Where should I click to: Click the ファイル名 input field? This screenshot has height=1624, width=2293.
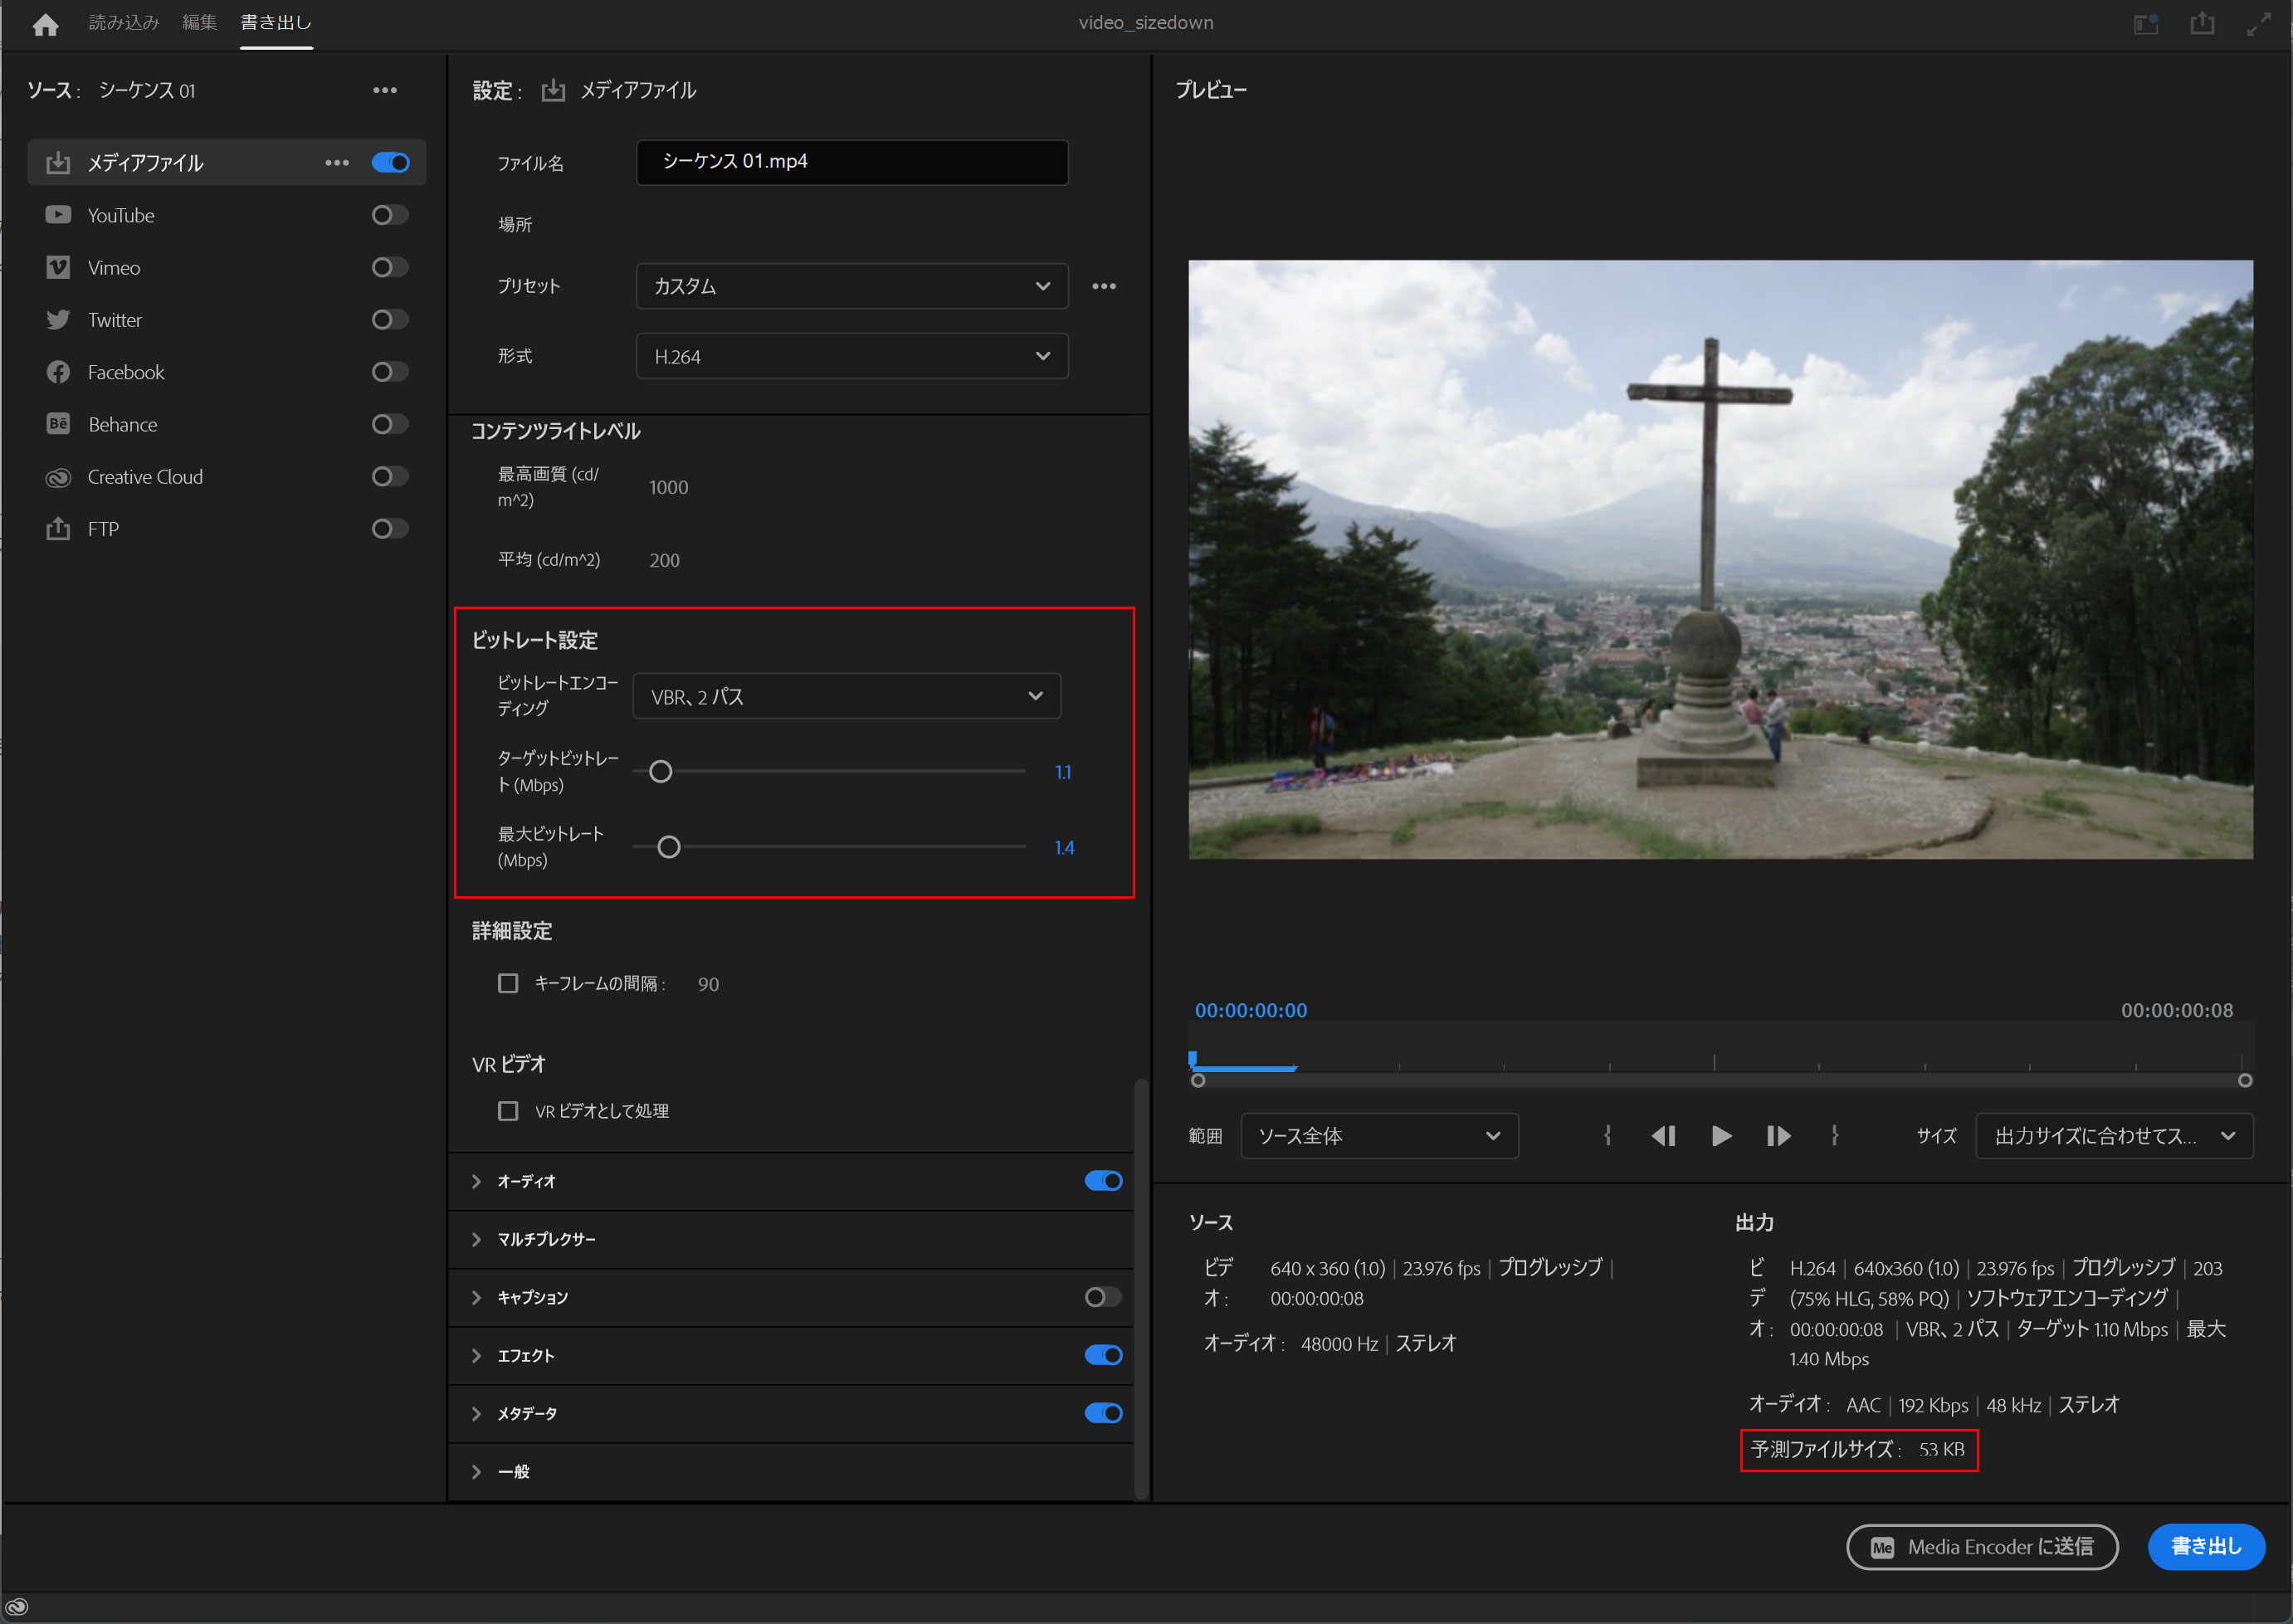click(x=856, y=162)
